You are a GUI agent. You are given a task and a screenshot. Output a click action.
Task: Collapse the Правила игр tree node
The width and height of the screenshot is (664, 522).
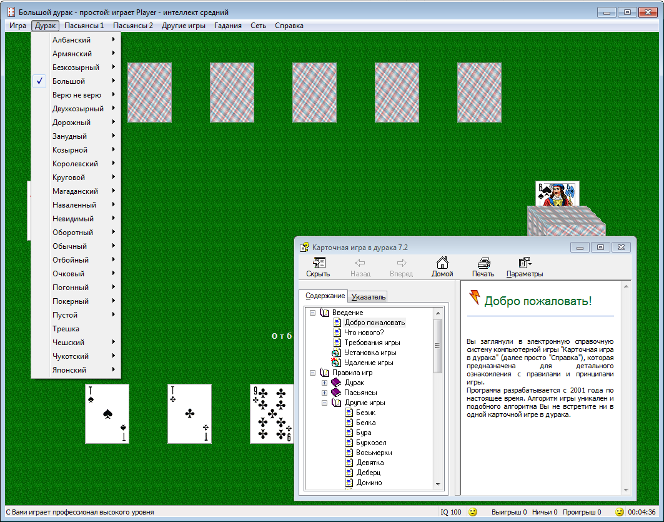[312, 373]
